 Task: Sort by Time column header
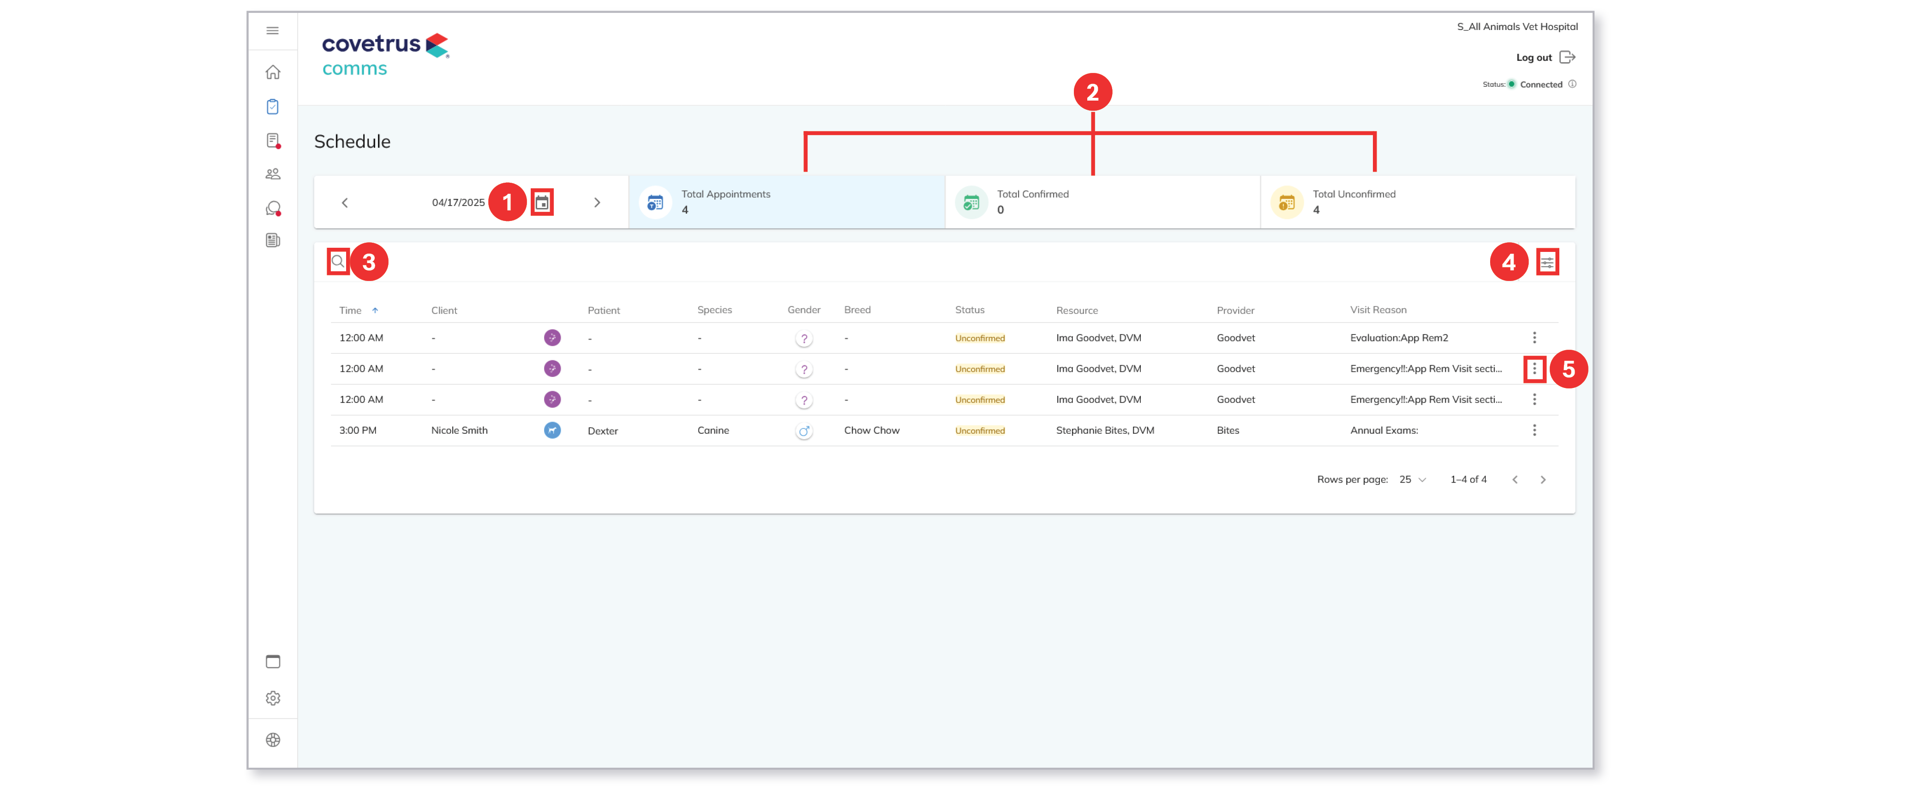[351, 310]
